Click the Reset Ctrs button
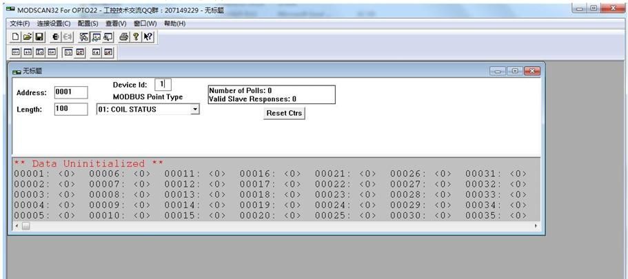Screen dimensions: 628x279 coord(284,113)
